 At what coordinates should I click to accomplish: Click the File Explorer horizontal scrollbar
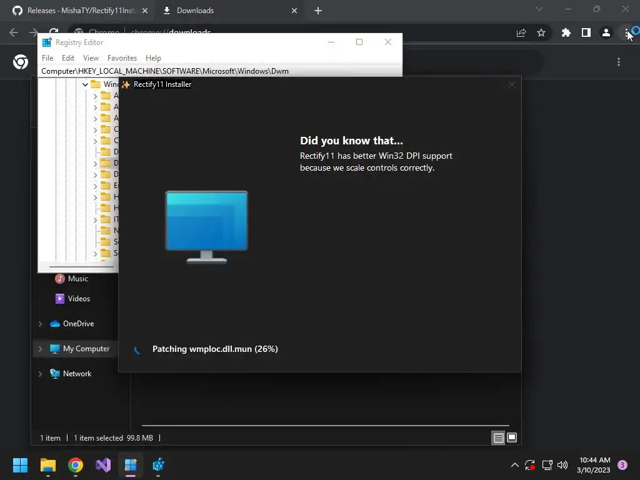(x=325, y=425)
